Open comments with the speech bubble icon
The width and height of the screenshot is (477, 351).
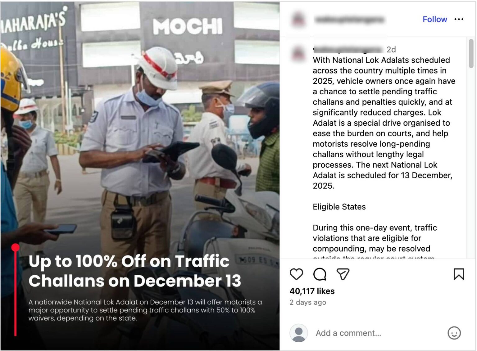pyautogui.click(x=320, y=274)
